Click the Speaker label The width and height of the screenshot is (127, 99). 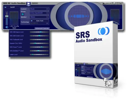tap(24, 17)
